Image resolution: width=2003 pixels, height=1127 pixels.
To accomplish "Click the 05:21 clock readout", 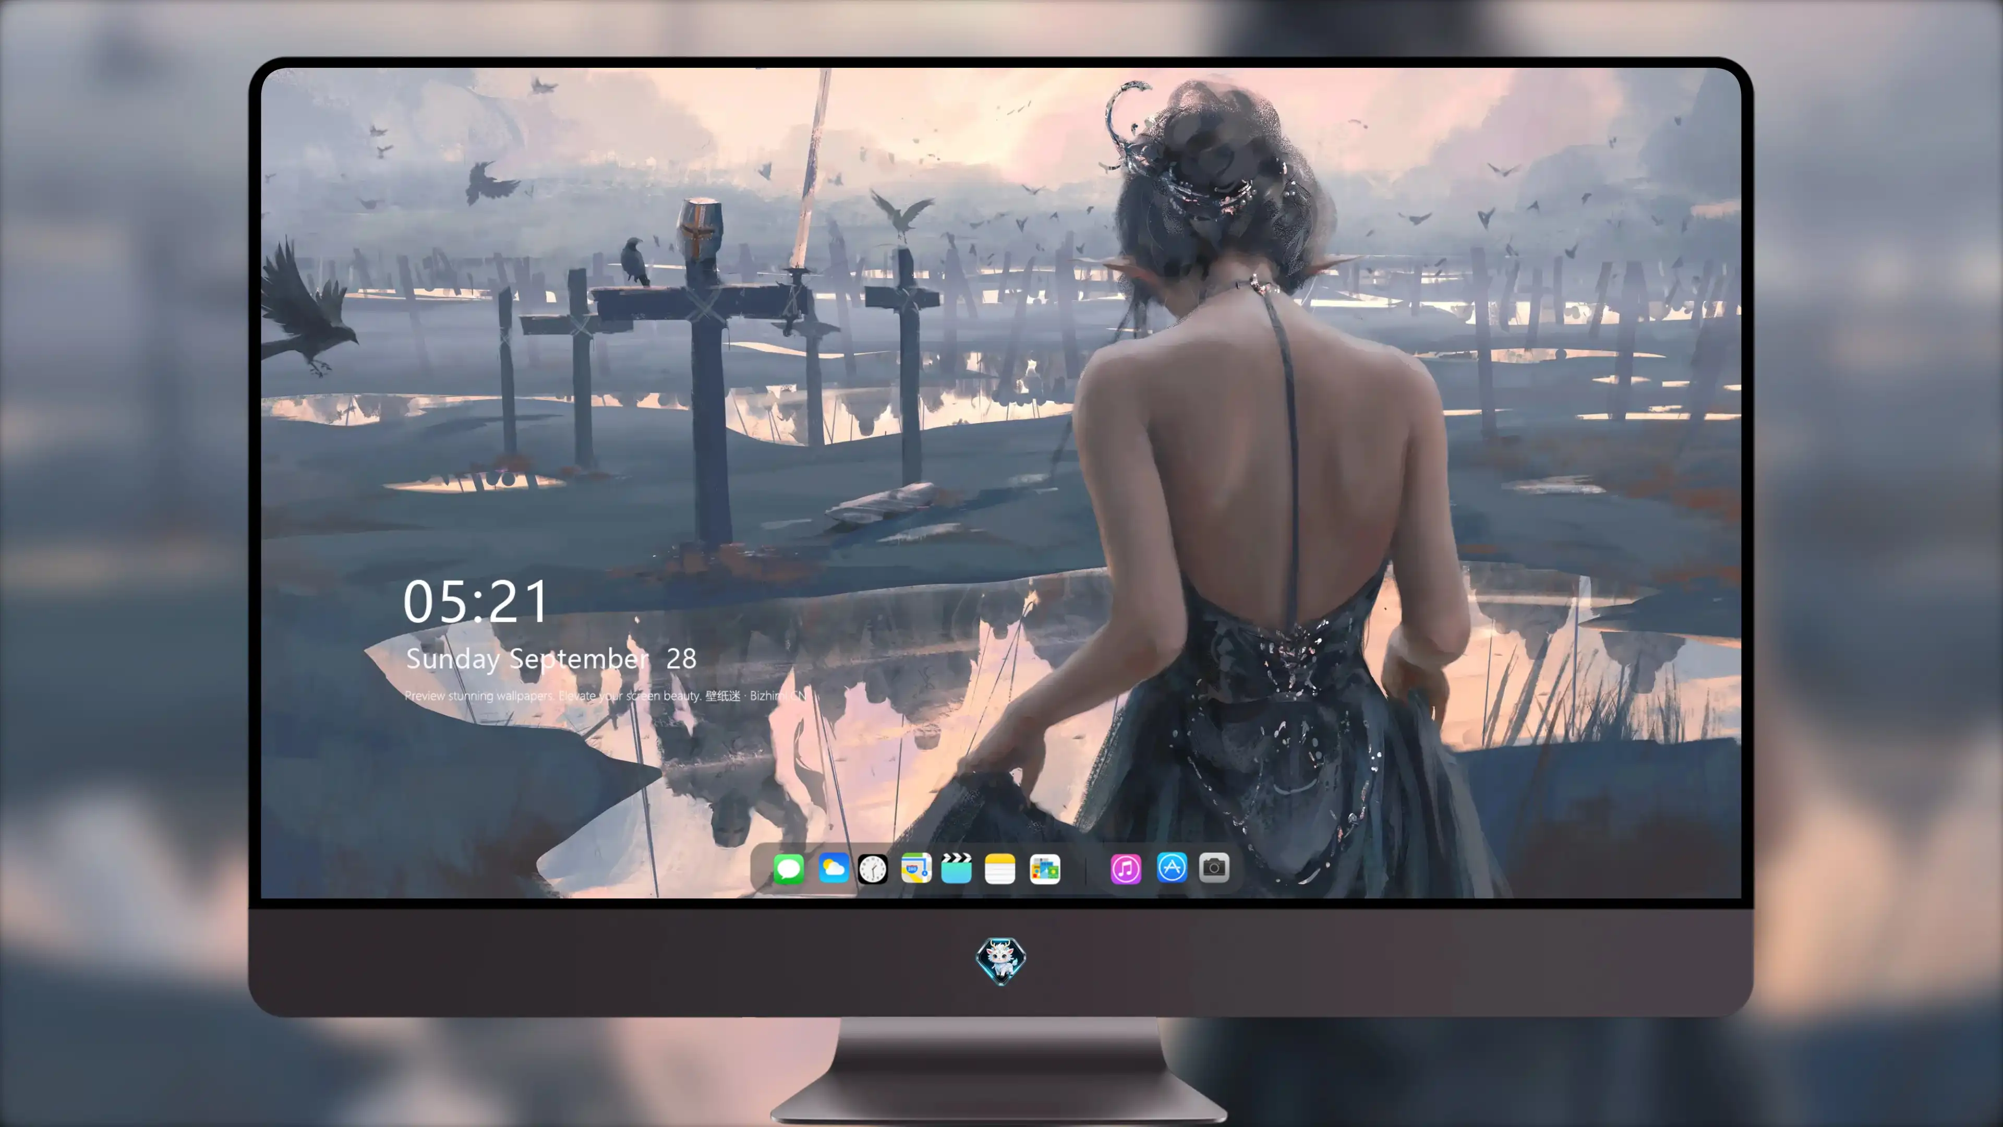I will 476,601.
